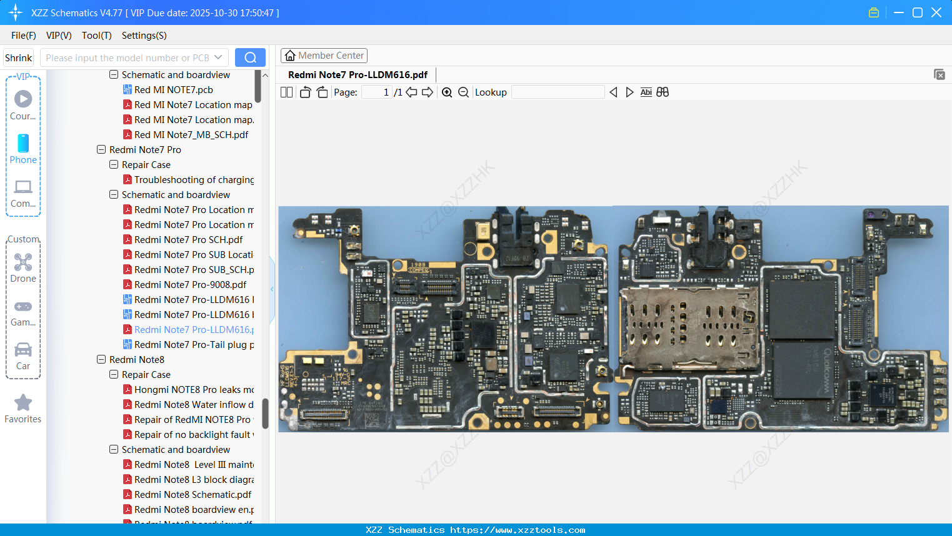Toggle the Abi whole-word match option
This screenshot has width=952, height=536.
(646, 92)
